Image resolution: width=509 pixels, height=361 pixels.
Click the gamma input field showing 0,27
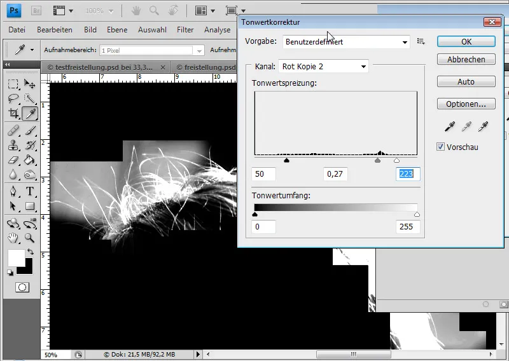click(x=335, y=174)
